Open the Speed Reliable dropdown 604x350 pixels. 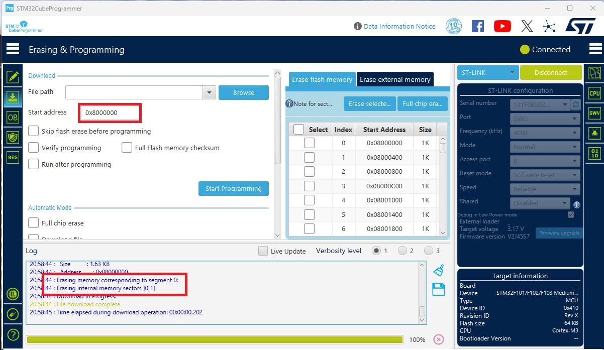545,189
